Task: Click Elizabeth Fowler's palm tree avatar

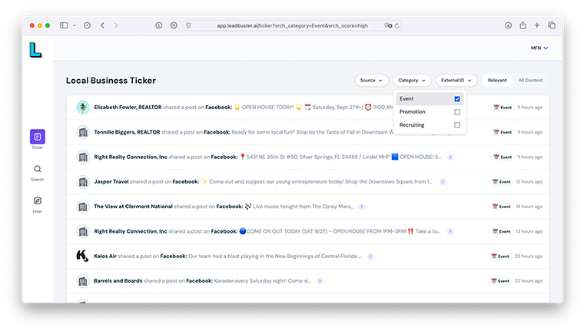Action: tap(83, 108)
